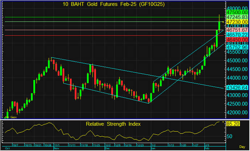
Task: Click the cyan 46570.22 channel price label
Action: point(236,34)
